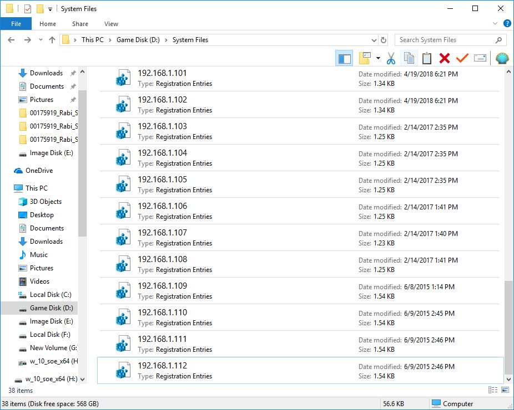Open Game Disk (D:) from the sidebar
Viewport: 514px width, 410px height.
50,307
